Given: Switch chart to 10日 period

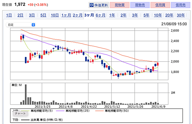Looking at the screenshot, I should [x=55, y=15].
